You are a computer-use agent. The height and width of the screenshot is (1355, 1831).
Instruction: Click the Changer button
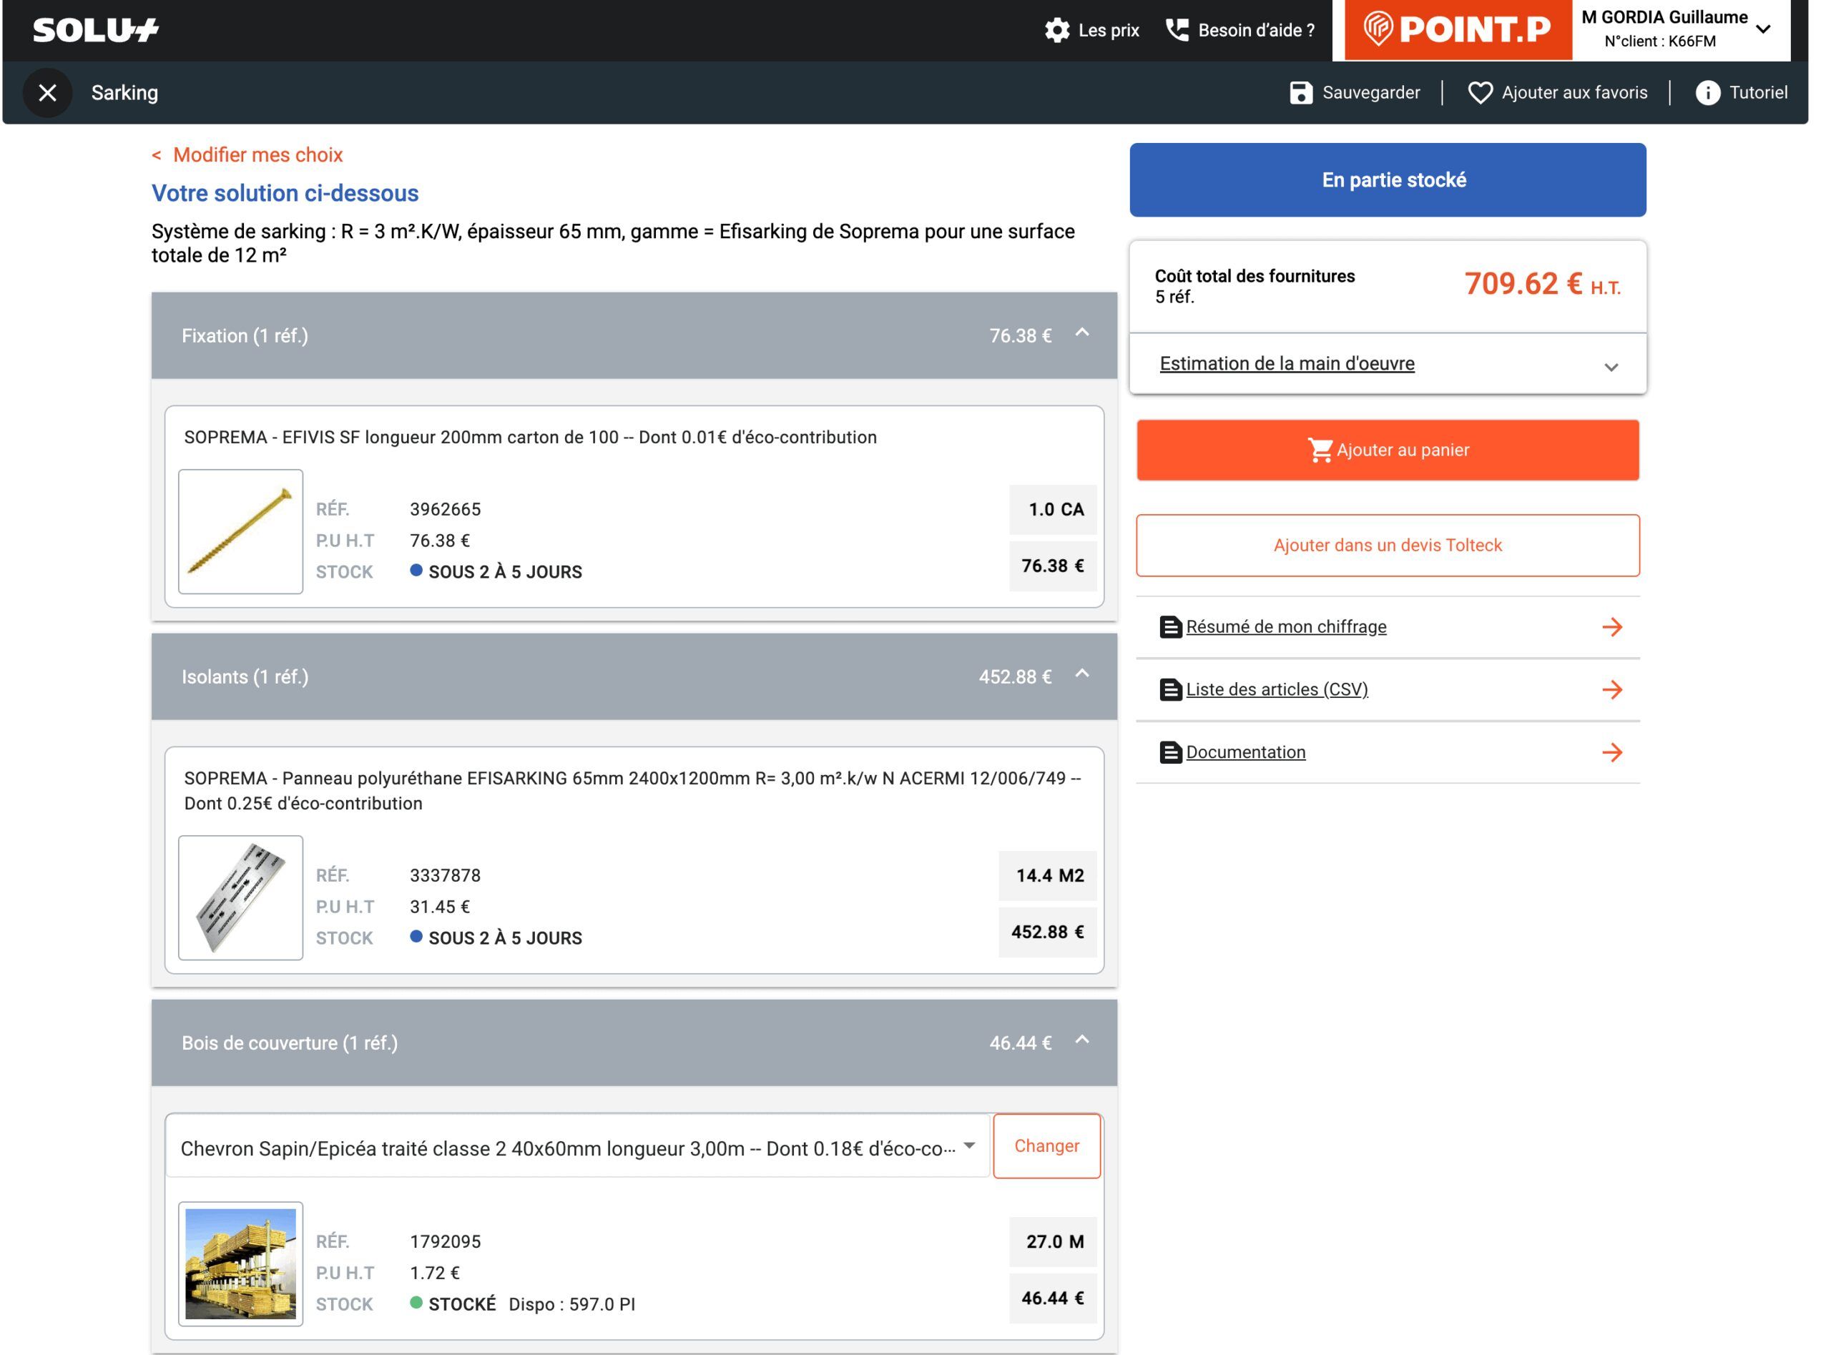(1047, 1145)
